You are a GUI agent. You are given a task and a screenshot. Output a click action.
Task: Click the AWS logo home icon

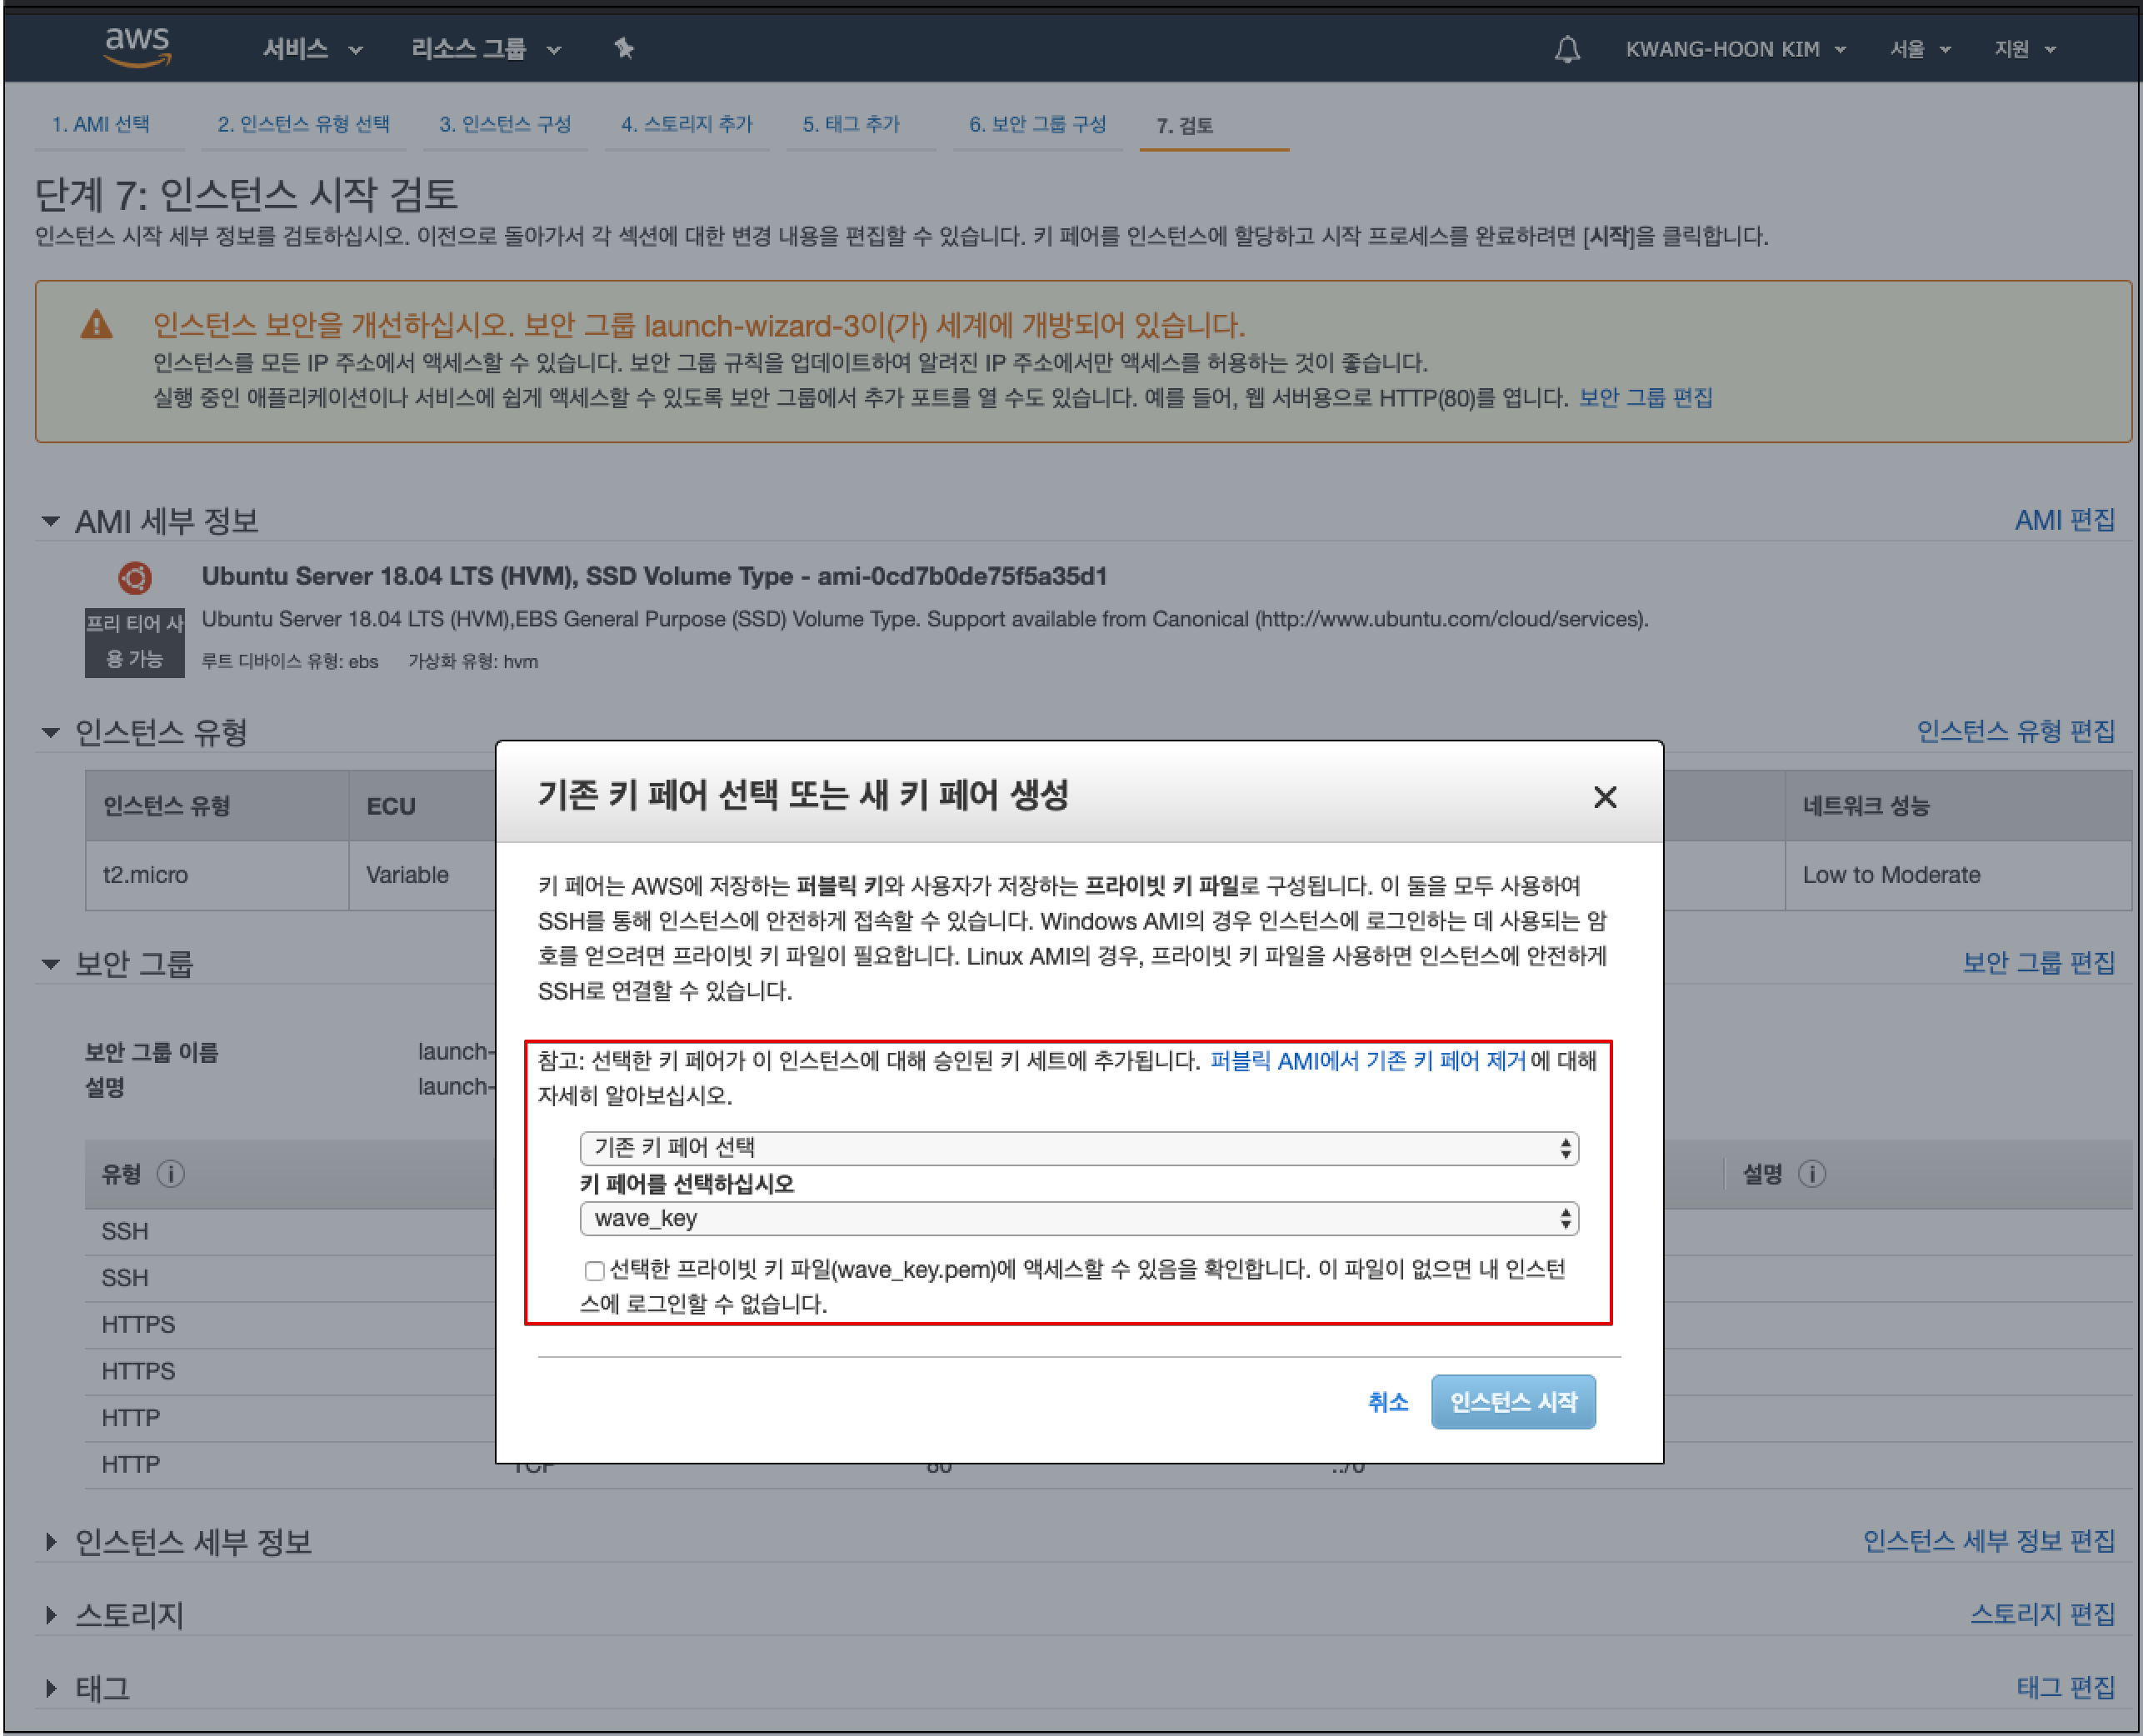[x=137, y=47]
